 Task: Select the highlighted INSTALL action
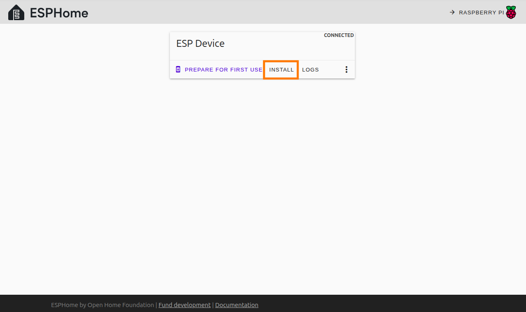click(281, 69)
